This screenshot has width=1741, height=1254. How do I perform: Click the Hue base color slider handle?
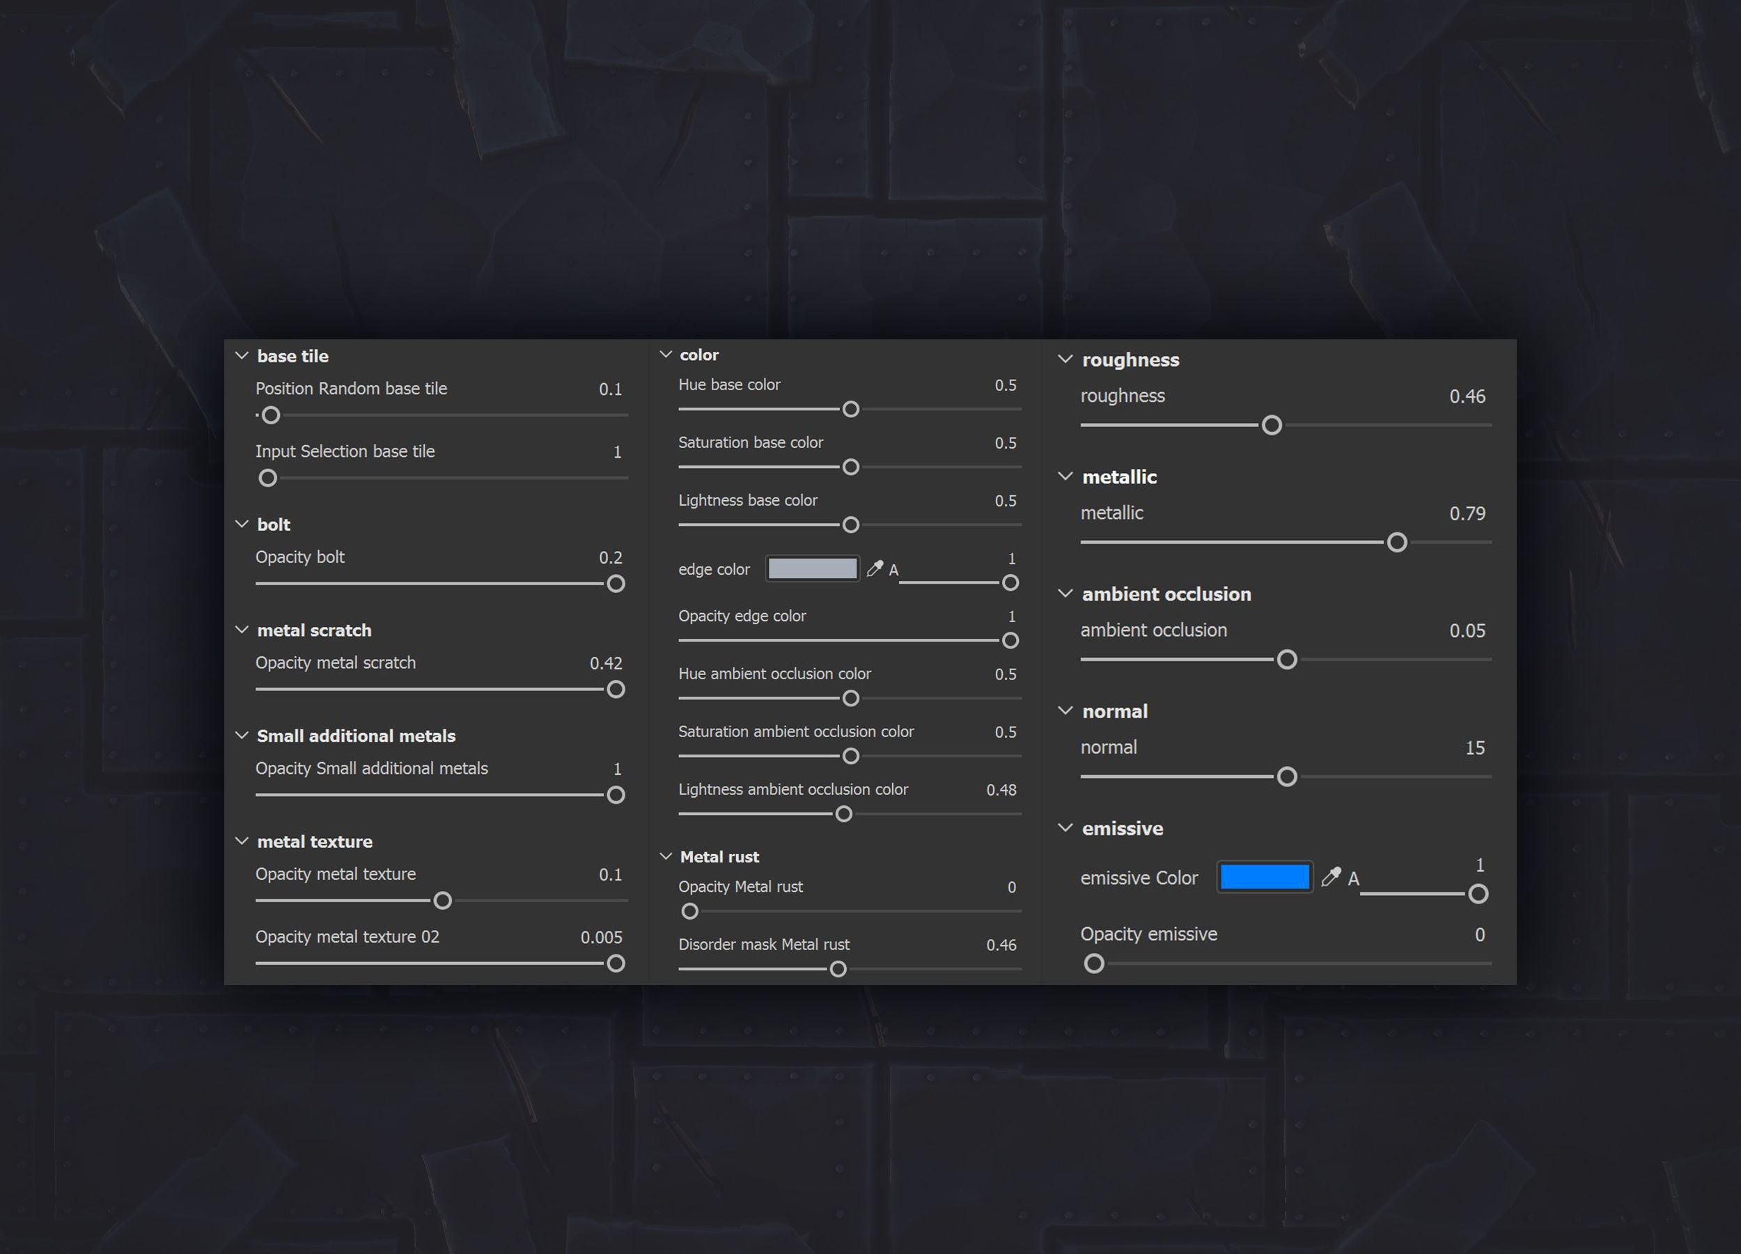(x=850, y=410)
